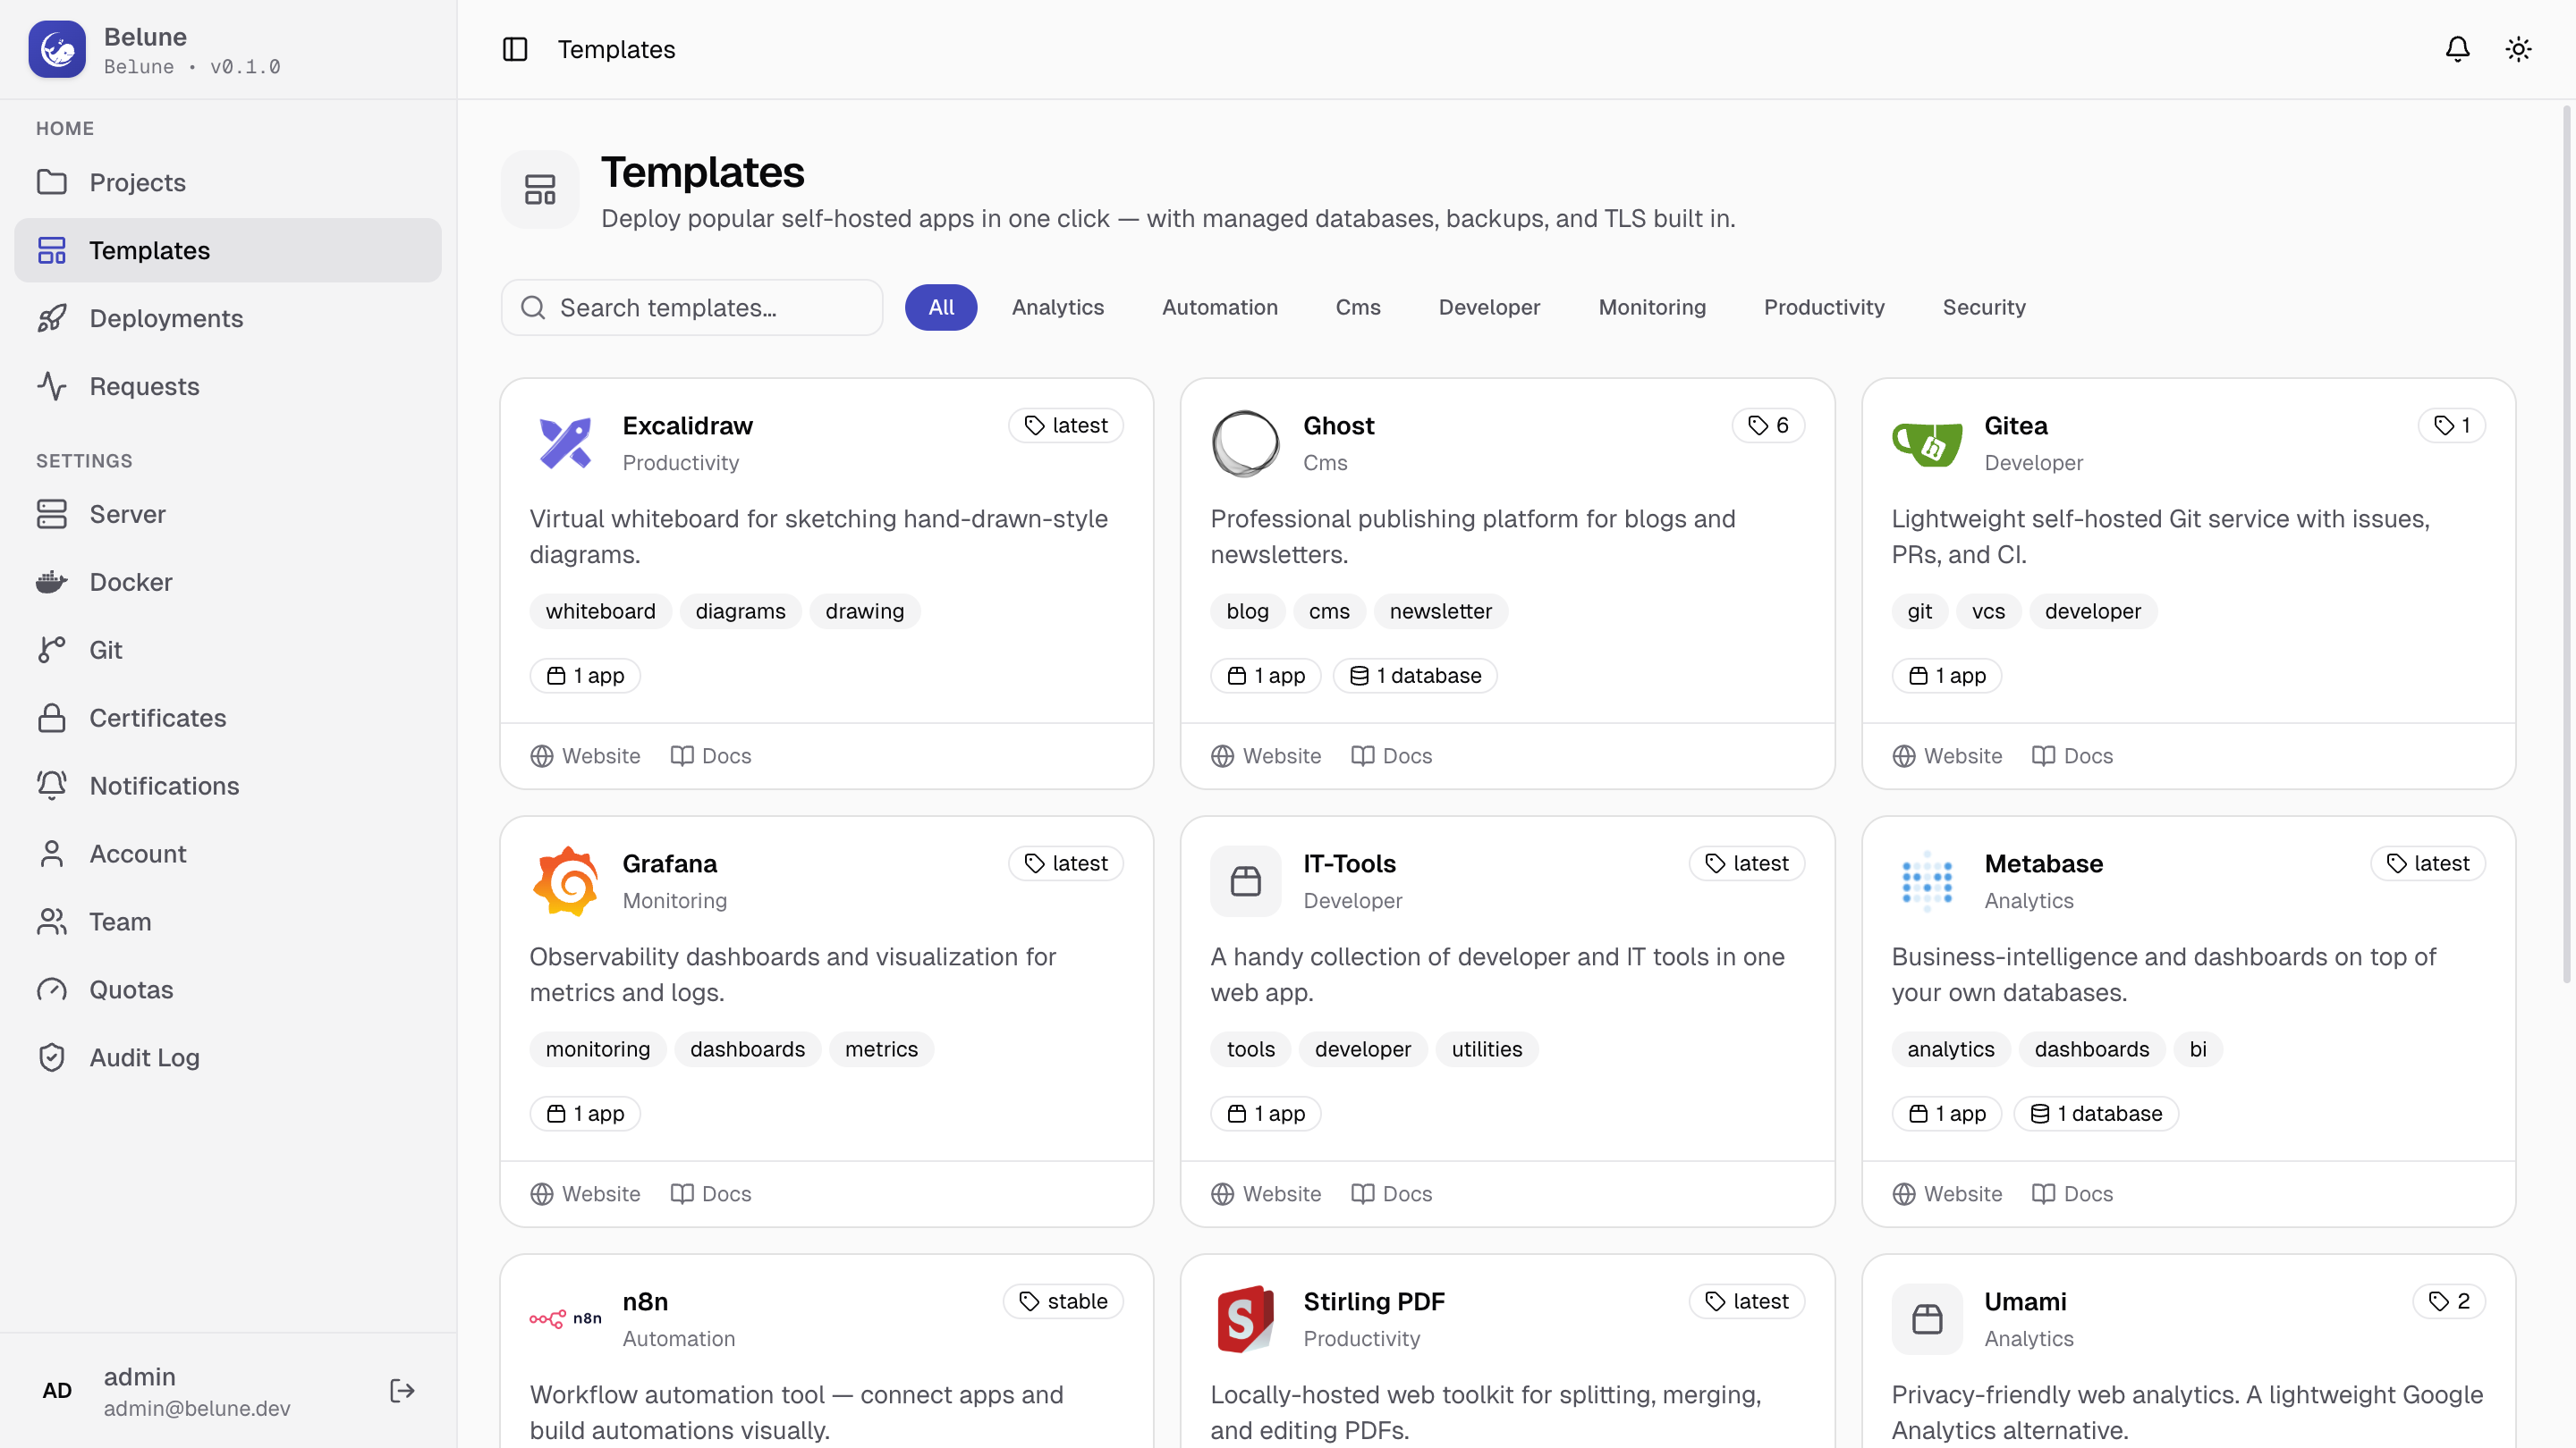The width and height of the screenshot is (2576, 1448).
Task: Open Excalidraw Docs link
Action: [x=711, y=755]
